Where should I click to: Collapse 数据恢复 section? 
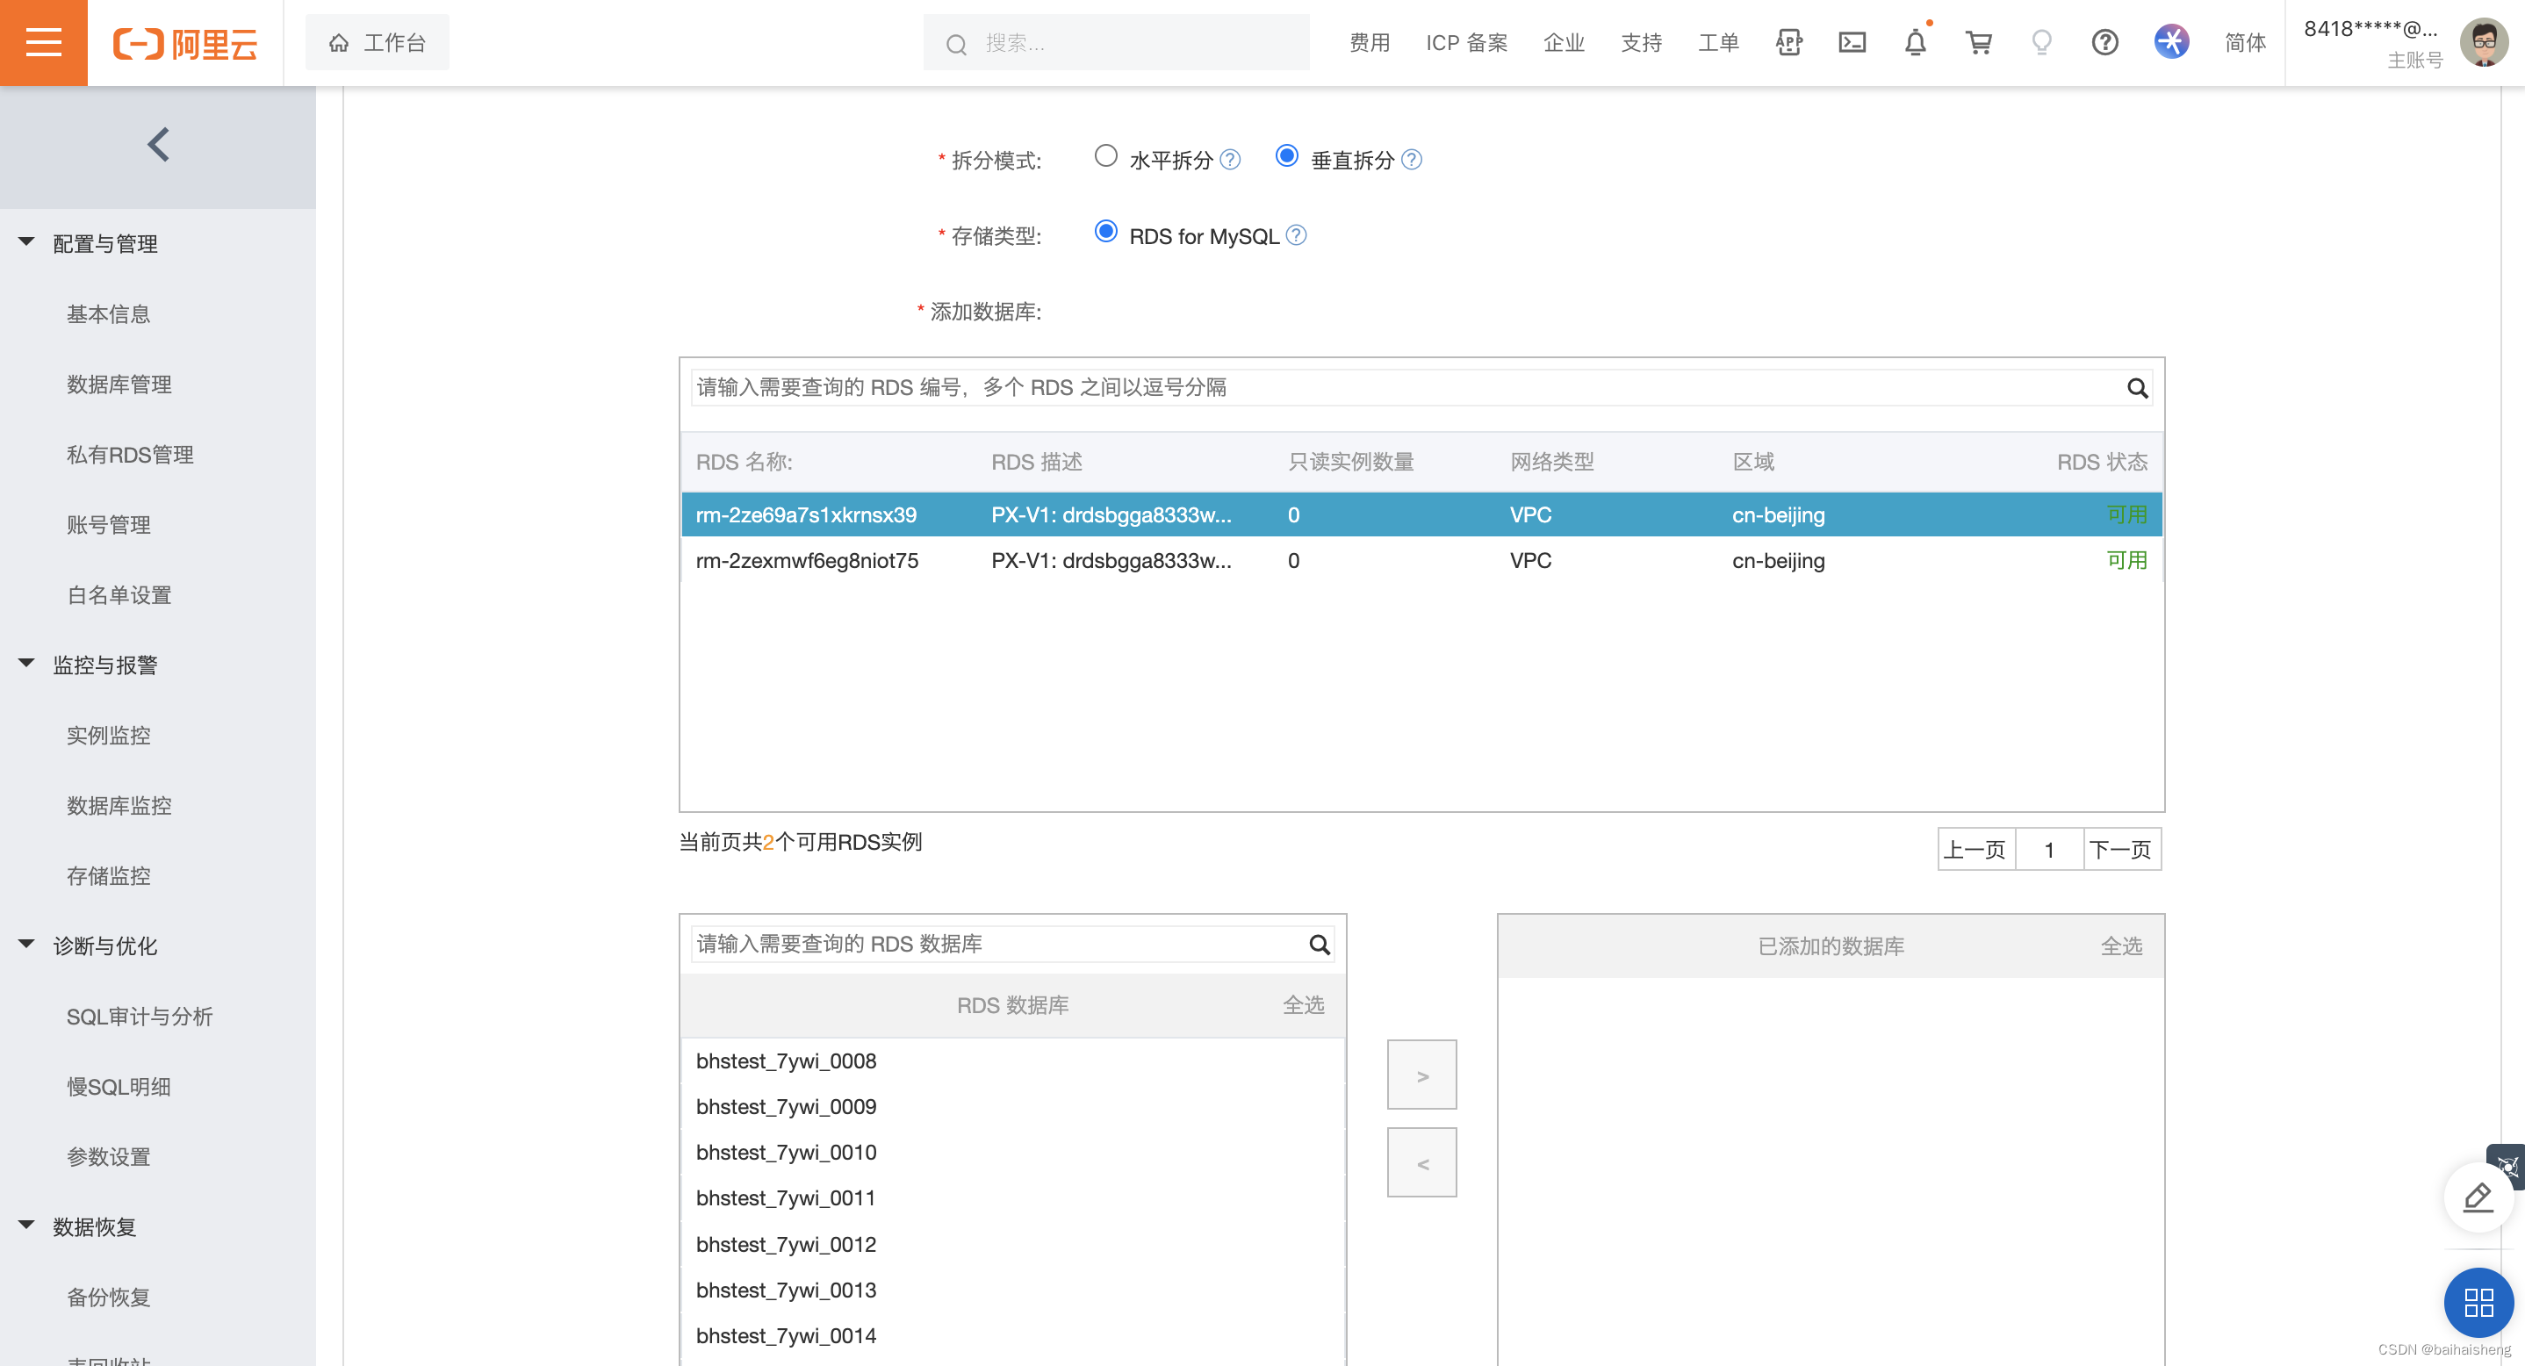pos(26,1226)
